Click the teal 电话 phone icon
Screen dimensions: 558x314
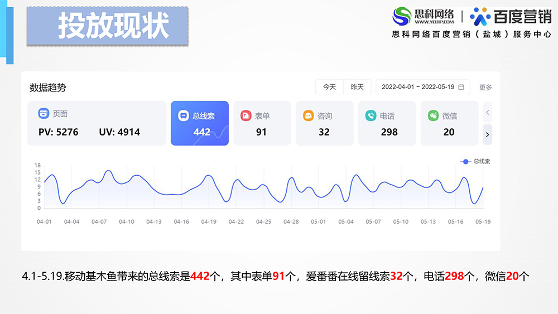pos(371,115)
